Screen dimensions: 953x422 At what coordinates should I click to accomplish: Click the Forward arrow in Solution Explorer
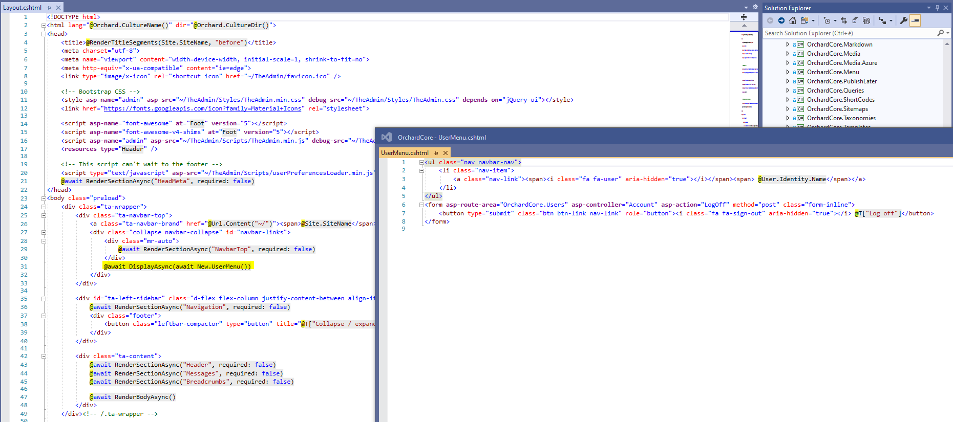point(781,20)
